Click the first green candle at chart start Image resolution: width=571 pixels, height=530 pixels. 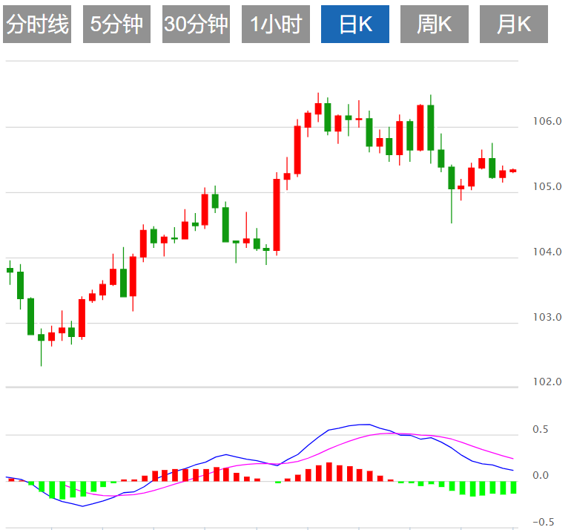coord(10,270)
